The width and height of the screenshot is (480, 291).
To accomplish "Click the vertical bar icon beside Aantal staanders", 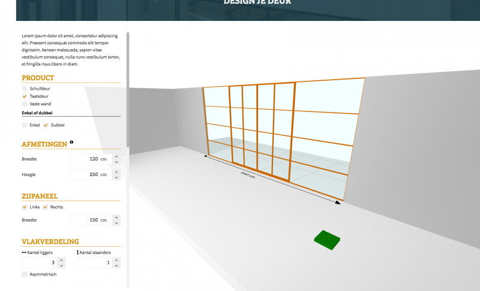I will pyautogui.click(x=78, y=253).
